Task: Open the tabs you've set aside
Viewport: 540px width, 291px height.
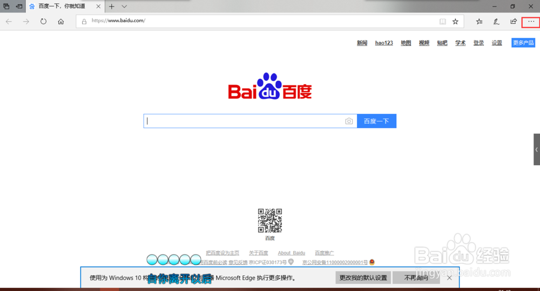Action: tap(6, 6)
